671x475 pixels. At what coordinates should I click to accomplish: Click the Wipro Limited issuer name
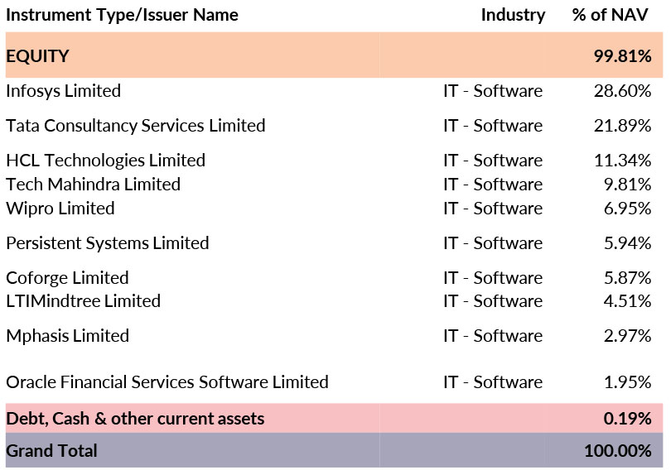60,209
